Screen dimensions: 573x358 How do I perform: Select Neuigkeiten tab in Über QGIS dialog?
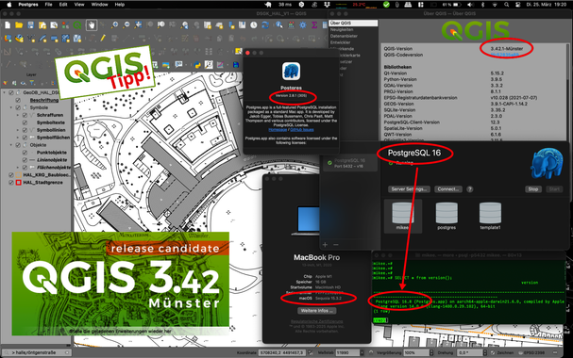click(342, 29)
